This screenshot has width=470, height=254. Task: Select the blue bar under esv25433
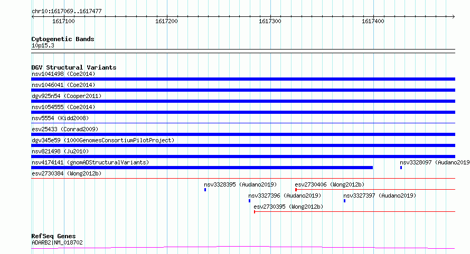[243, 134]
